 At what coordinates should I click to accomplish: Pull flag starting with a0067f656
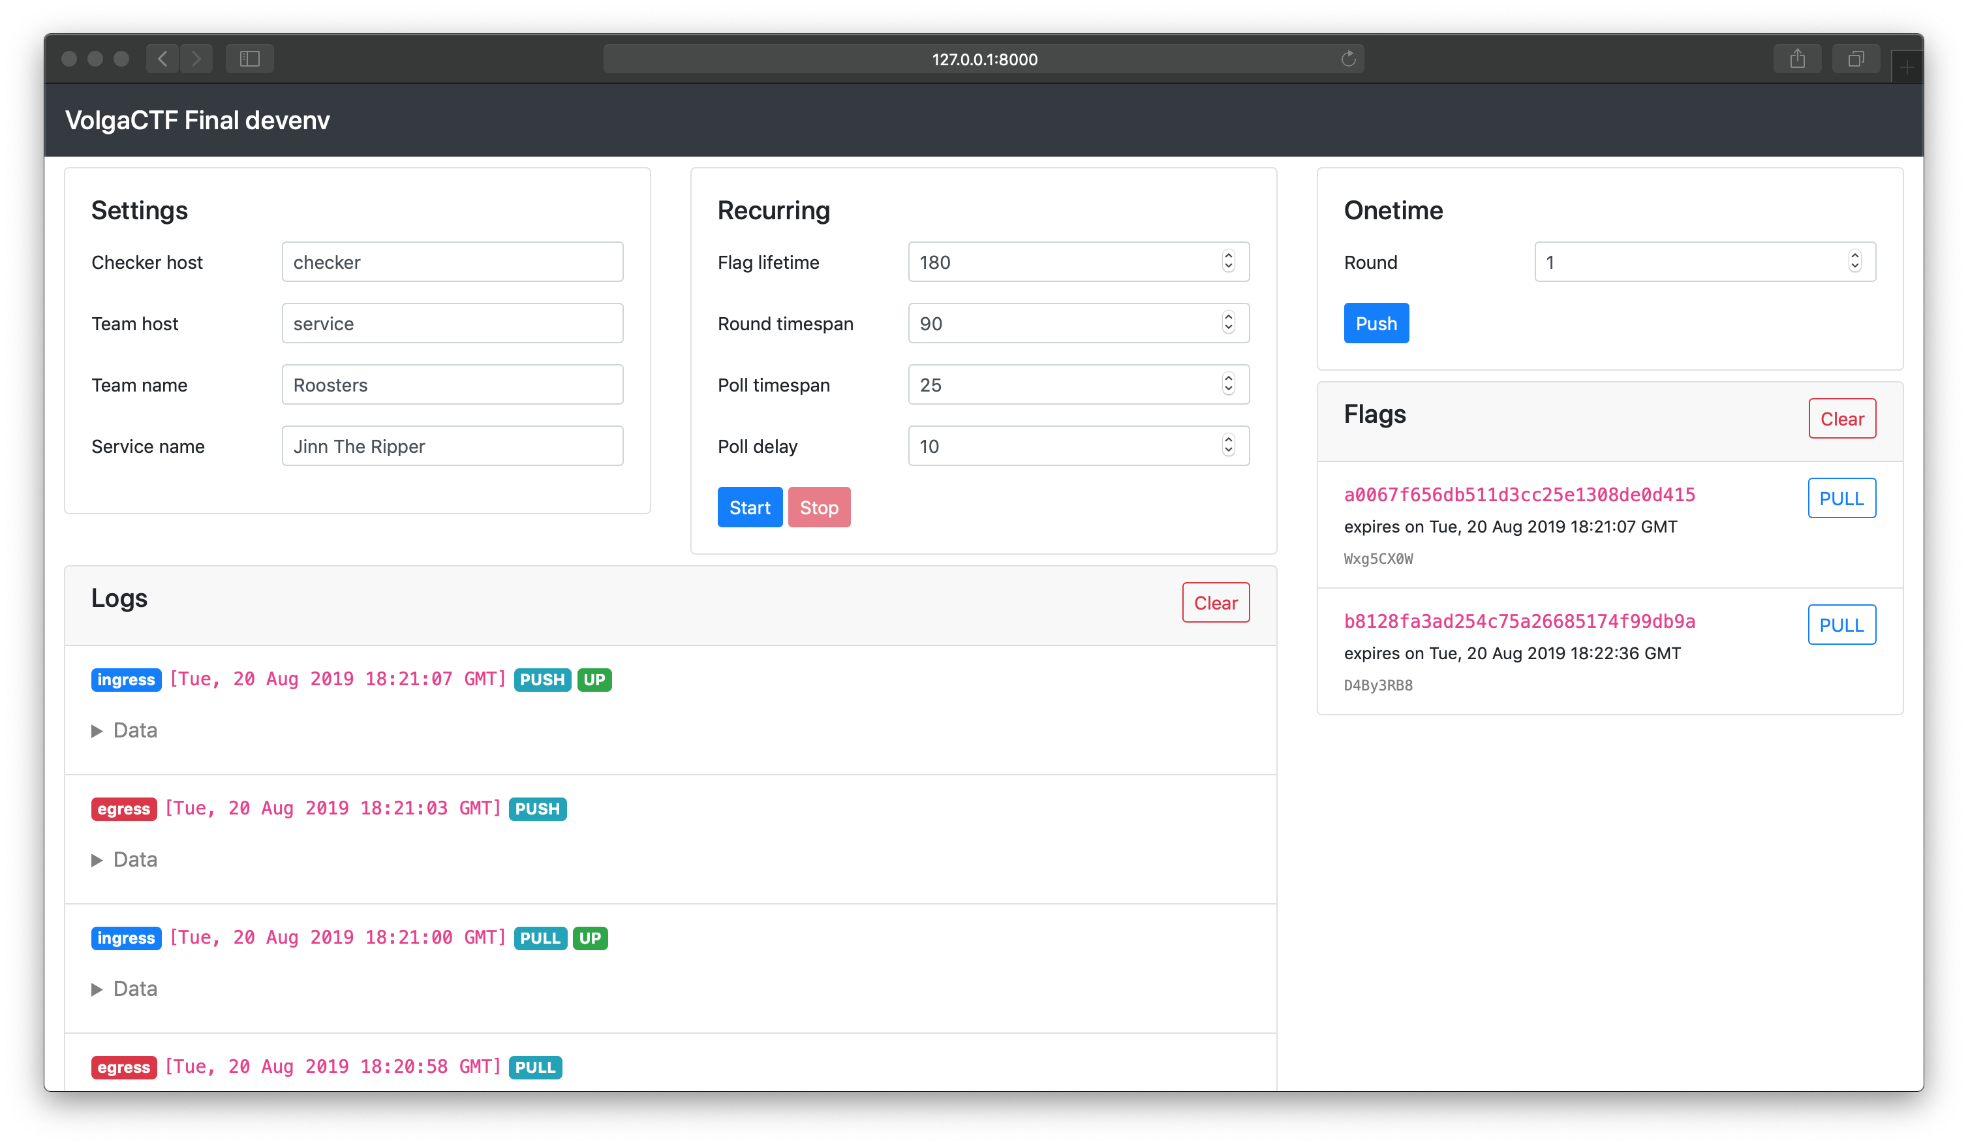pos(1841,499)
